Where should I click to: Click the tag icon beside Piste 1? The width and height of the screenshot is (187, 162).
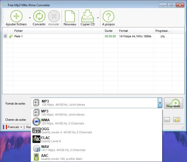pos(11,37)
